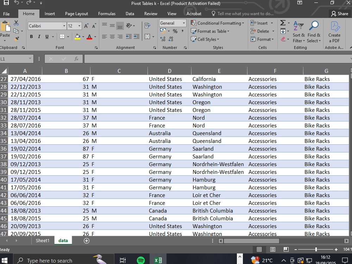Align text right icon
Image resolution: width=352 pixels, height=264 pixels.
120,37
